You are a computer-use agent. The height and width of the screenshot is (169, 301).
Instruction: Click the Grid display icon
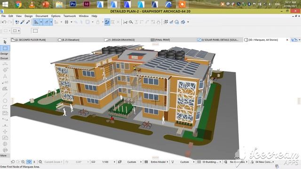coord(67,22)
